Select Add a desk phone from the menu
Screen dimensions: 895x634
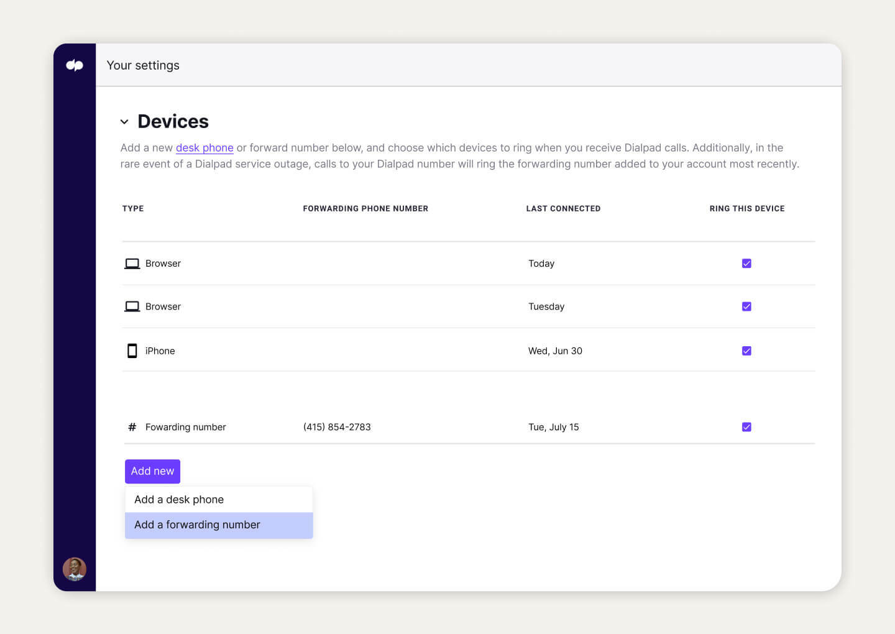pos(179,499)
